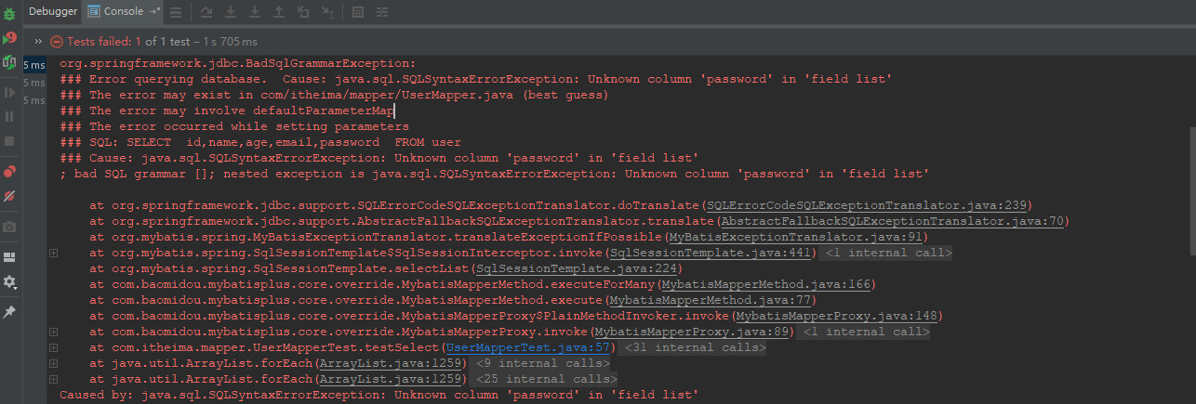The width and height of the screenshot is (1196, 404).
Task: Open the Evaluate Expression calculator icon
Action: tap(358, 12)
